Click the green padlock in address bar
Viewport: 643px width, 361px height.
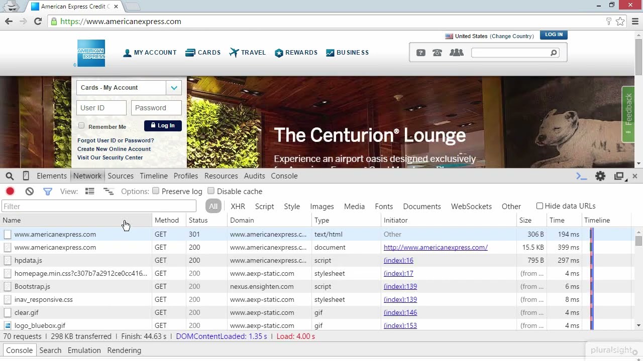tap(54, 22)
